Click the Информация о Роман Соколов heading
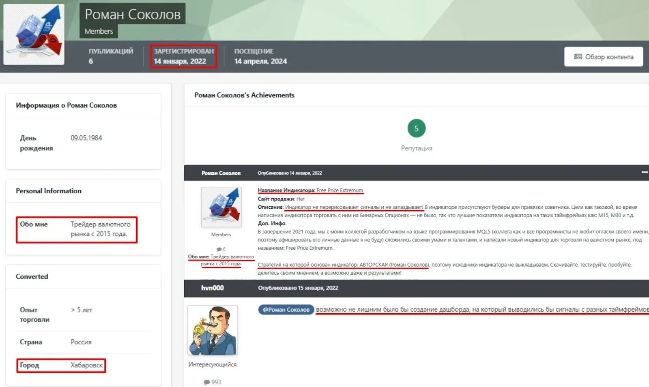 66,105
